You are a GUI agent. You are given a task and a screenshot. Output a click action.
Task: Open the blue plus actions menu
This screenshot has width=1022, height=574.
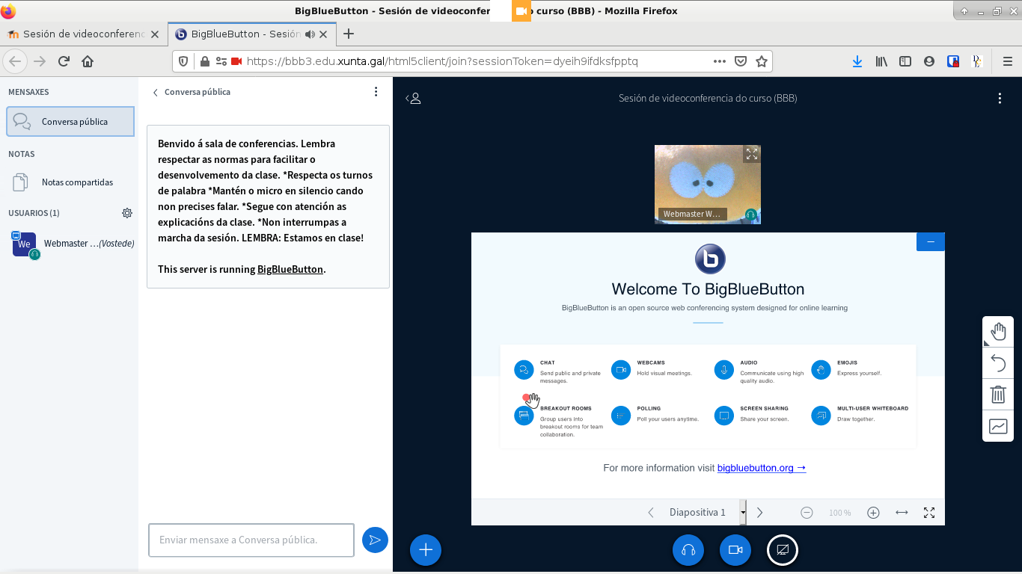click(x=426, y=550)
